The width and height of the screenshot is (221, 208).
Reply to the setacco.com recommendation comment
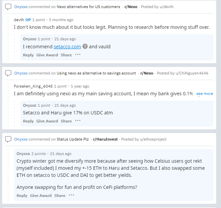tap(28, 55)
